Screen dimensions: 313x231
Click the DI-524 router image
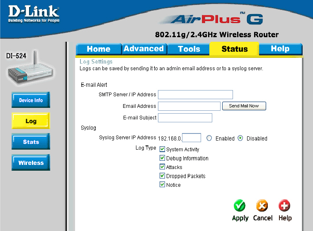(30, 68)
